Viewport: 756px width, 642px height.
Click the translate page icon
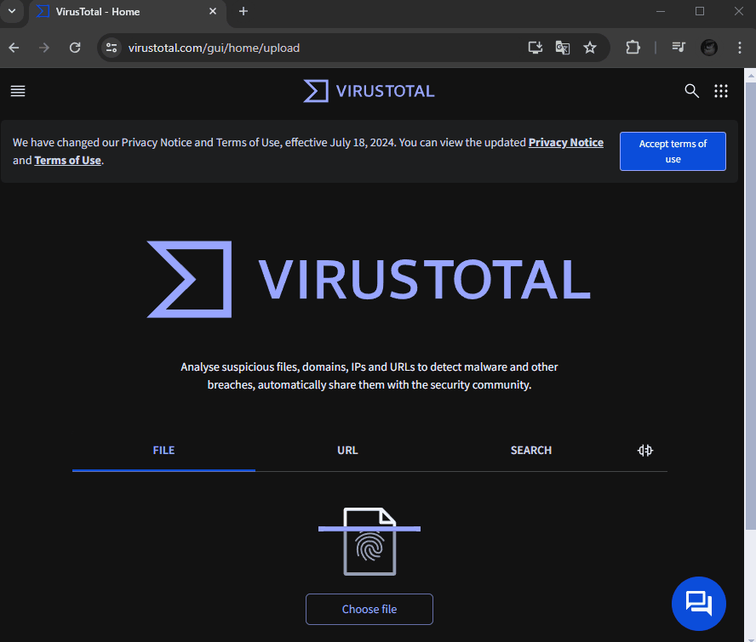click(563, 48)
